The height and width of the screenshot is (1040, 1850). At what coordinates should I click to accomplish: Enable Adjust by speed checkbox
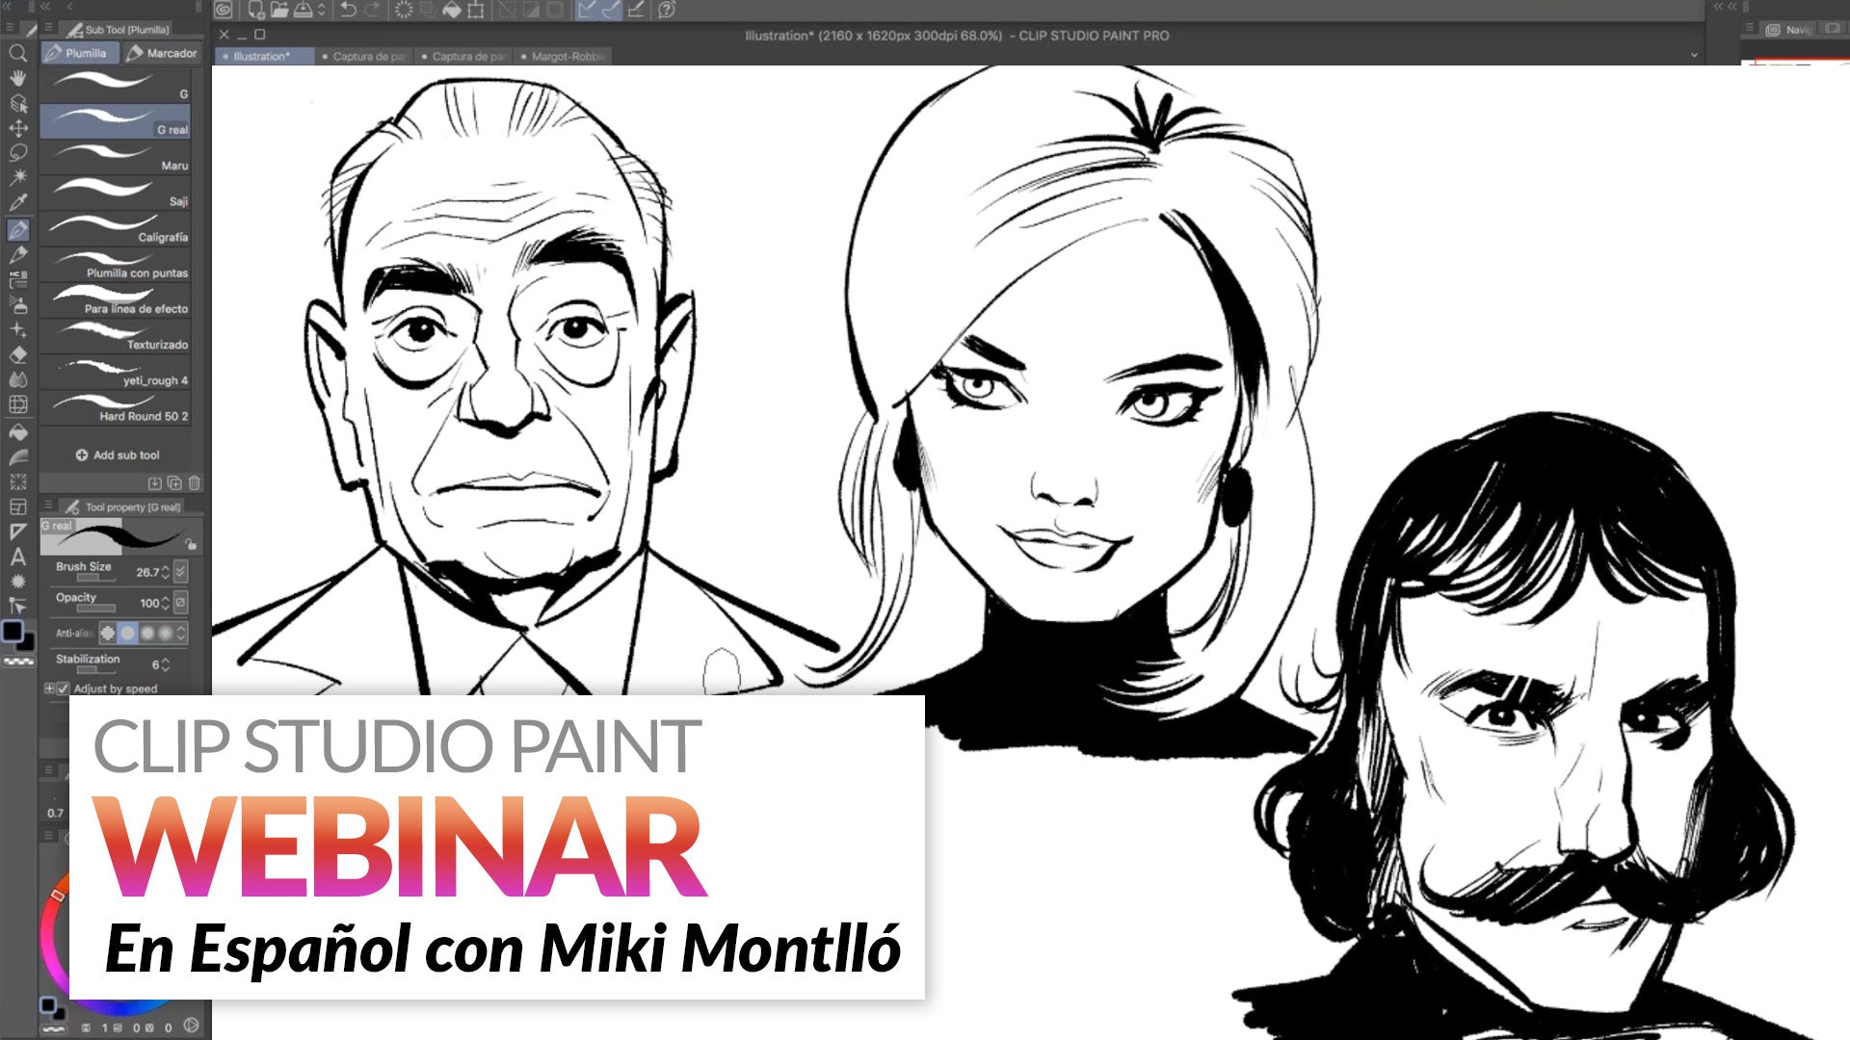click(64, 689)
